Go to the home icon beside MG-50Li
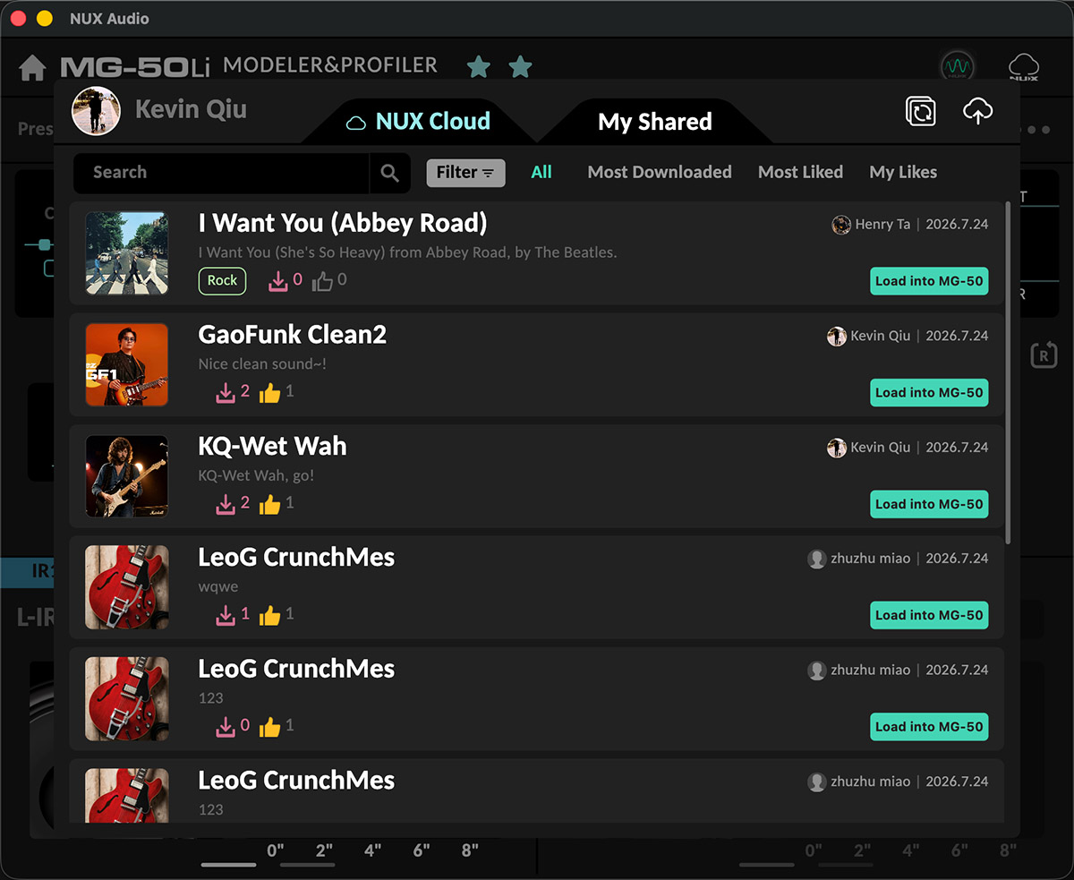This screenshot has height=880, width=1074. [x=33, y=68]
